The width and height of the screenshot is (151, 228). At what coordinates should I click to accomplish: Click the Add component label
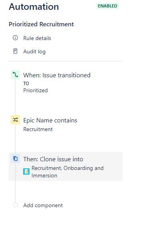(43, 206)
